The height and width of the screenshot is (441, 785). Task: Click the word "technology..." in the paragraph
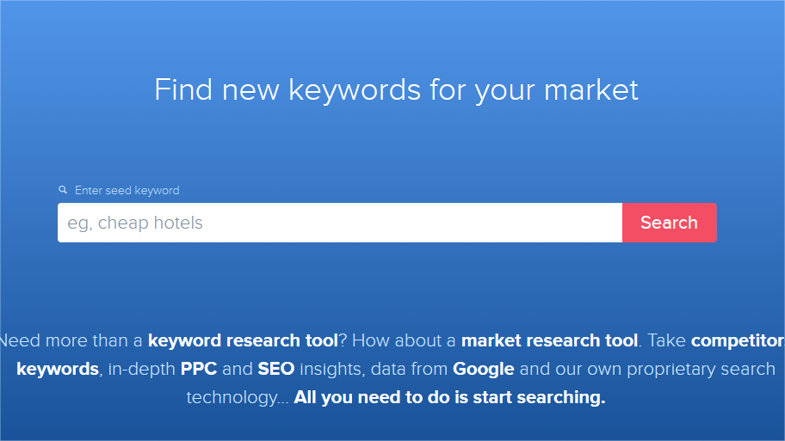click(x=238, y=397)
